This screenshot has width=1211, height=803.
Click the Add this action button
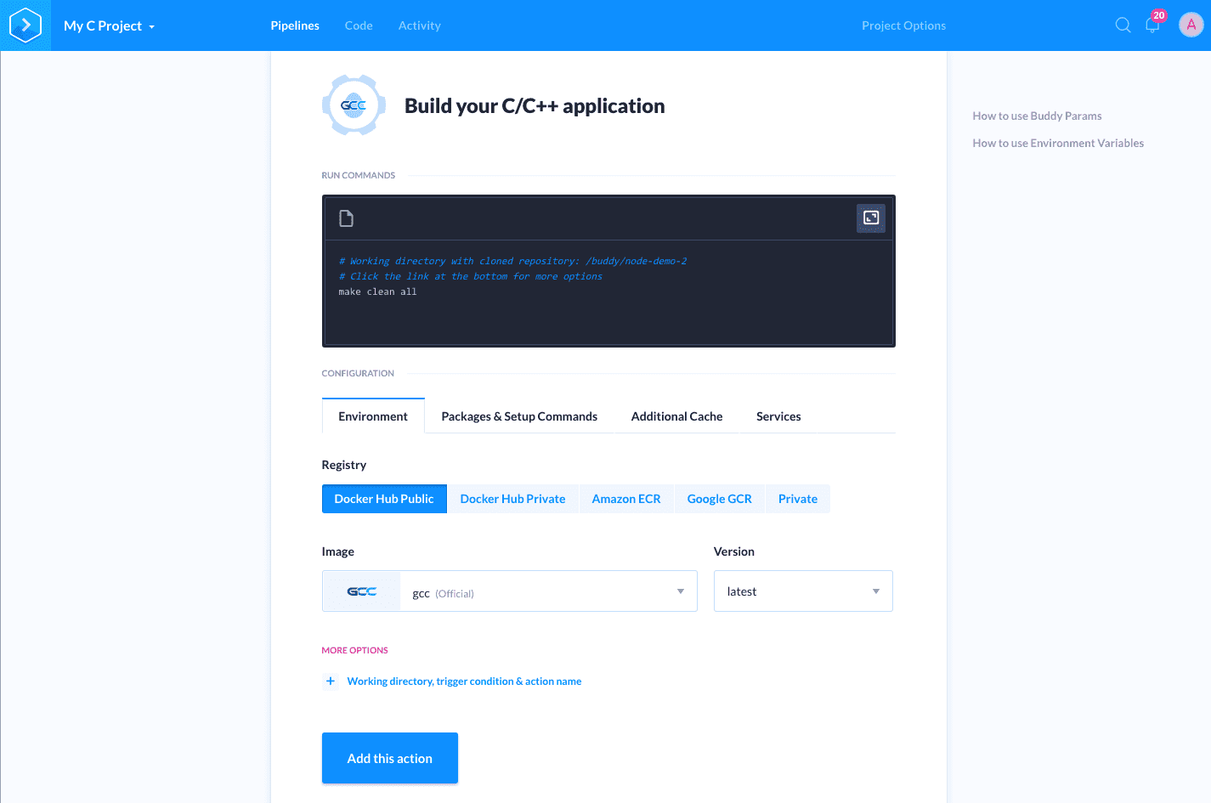click(x=390, y=758)
